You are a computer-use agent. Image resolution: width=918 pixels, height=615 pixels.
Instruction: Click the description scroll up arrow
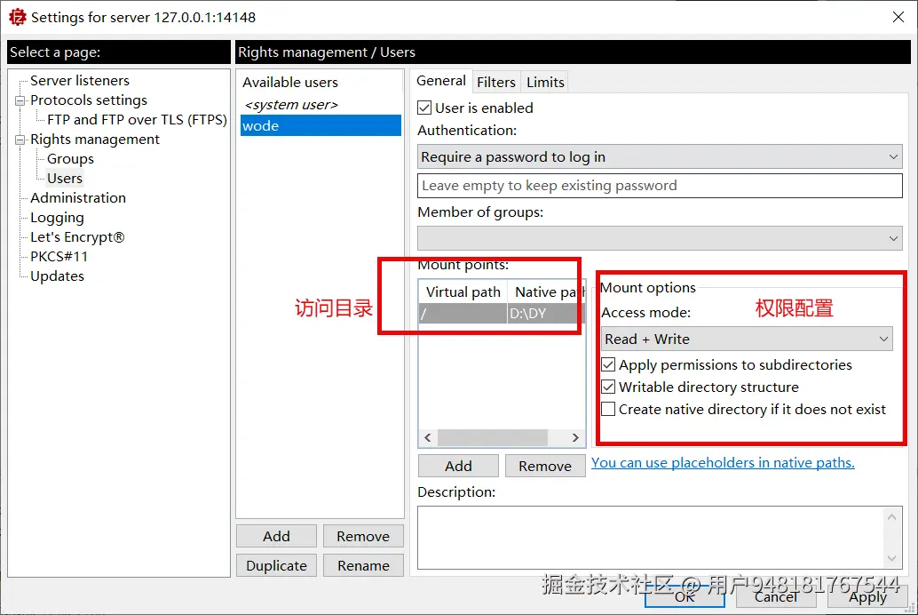(x=891, y=517)
